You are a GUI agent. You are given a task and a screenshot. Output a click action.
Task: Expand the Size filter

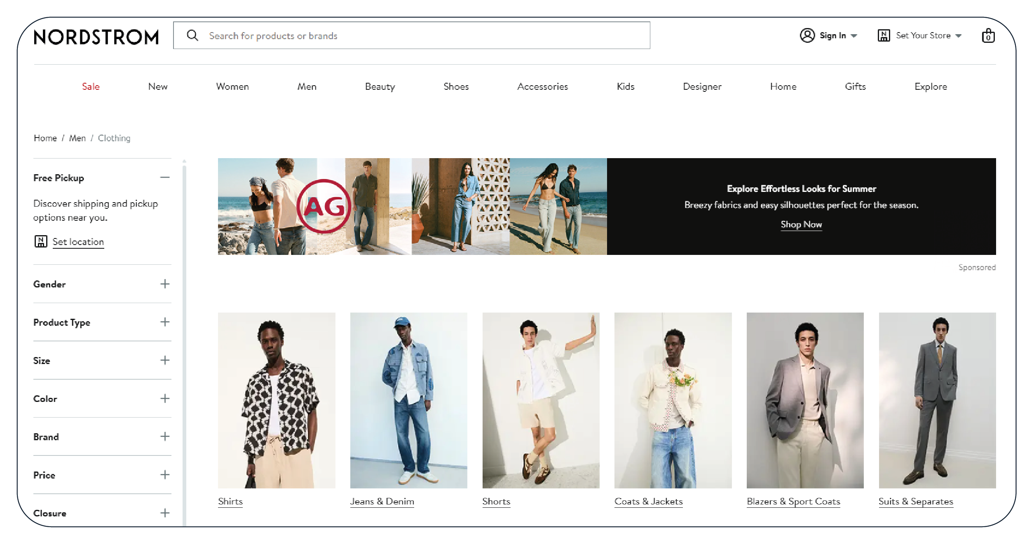pyautogui.click(x=165, y=360)
